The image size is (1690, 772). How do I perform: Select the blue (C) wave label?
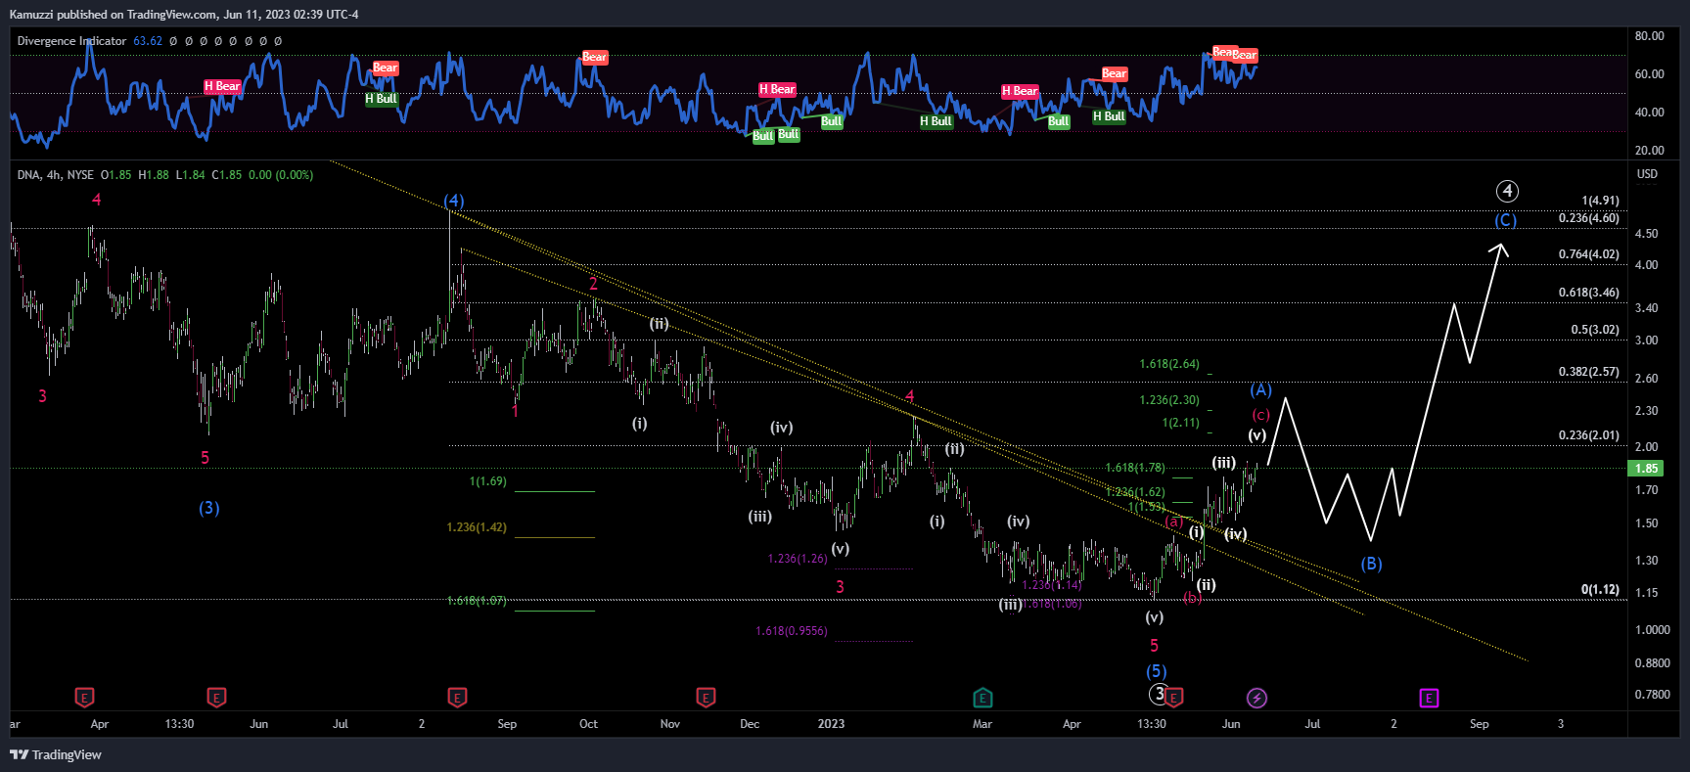1506,220
